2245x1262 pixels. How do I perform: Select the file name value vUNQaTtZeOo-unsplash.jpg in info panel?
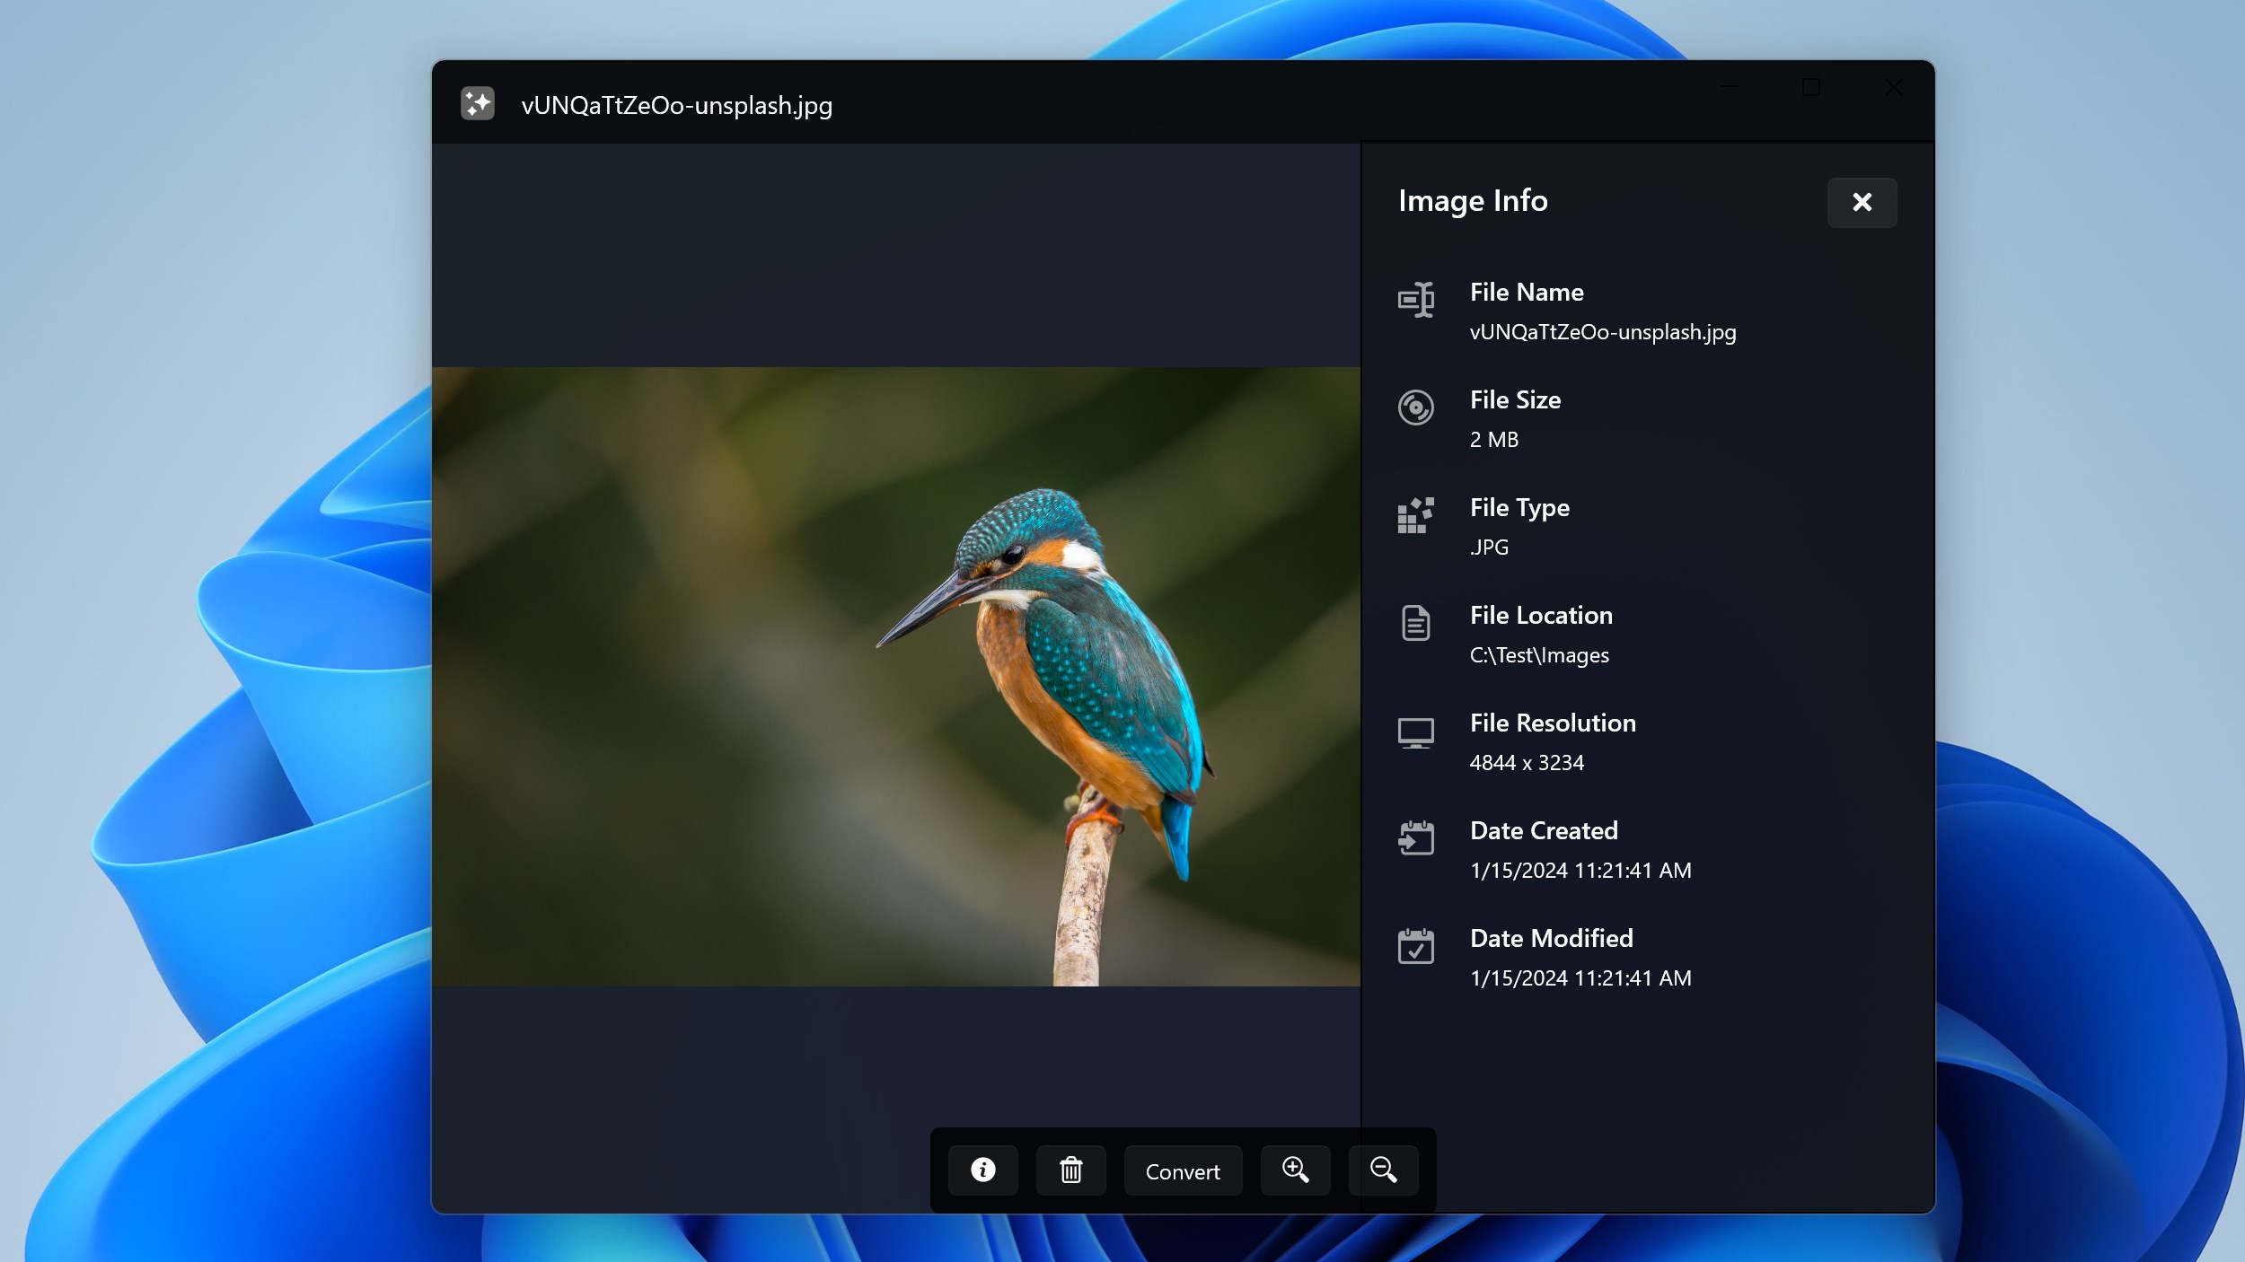coord(1603,332)
